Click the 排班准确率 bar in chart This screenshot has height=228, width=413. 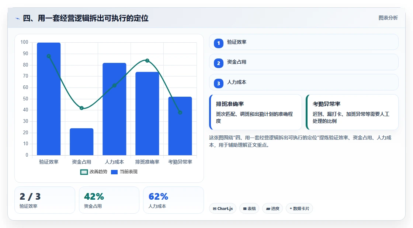147,114
